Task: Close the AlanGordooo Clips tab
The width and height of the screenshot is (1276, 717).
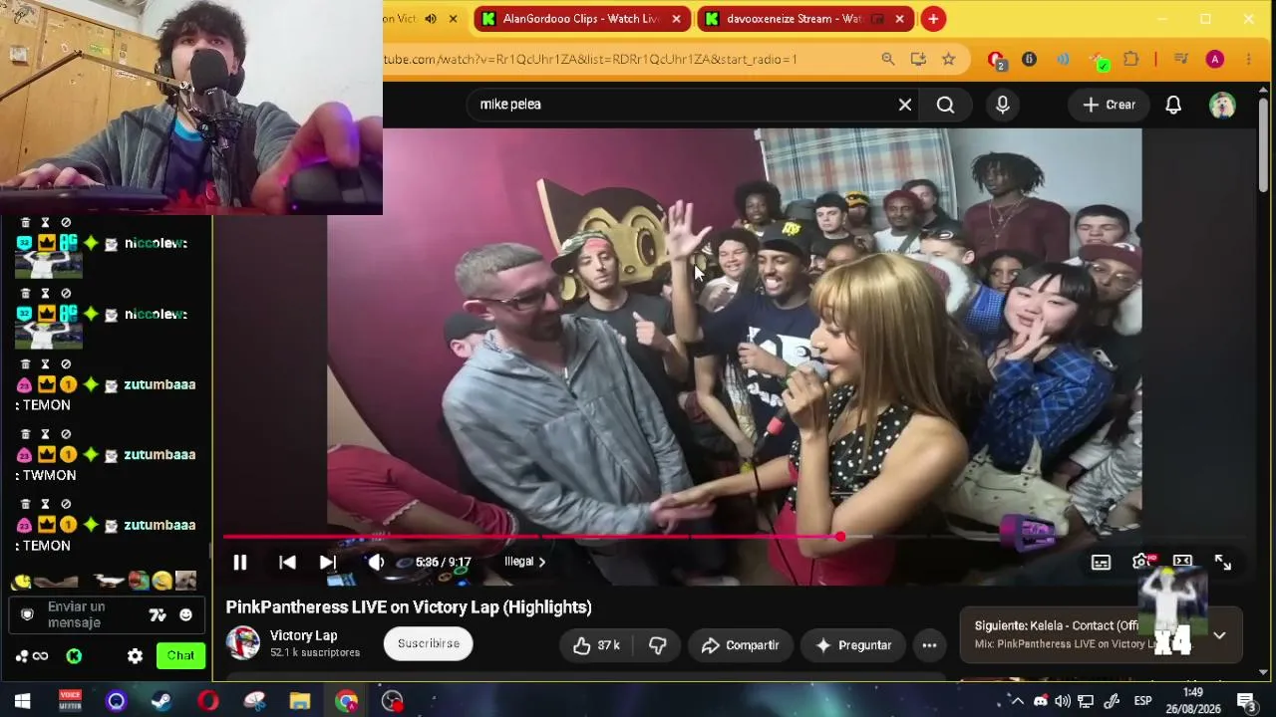Action: tap(676, 19)
